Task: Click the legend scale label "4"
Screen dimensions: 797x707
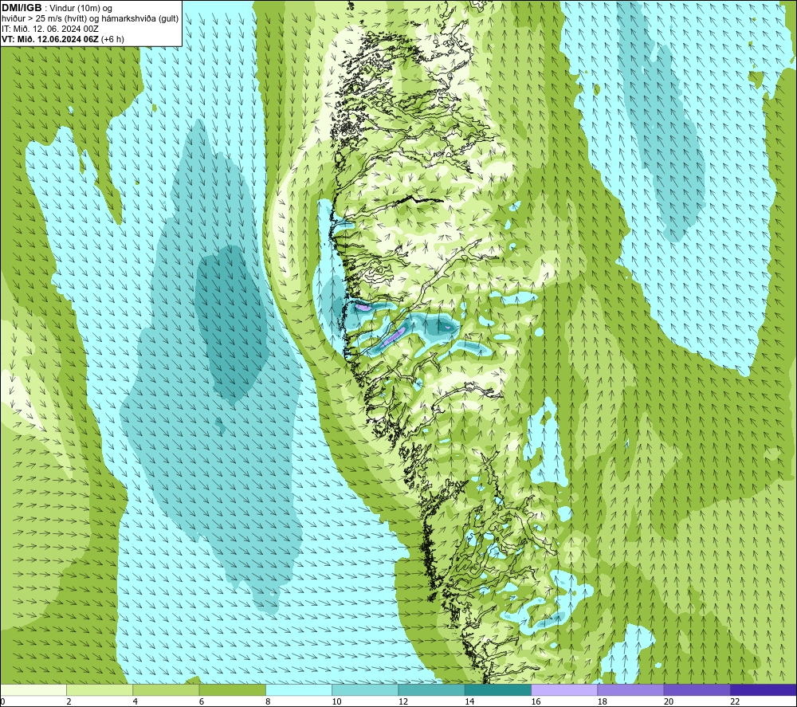Action: click(x=135, y=702)
